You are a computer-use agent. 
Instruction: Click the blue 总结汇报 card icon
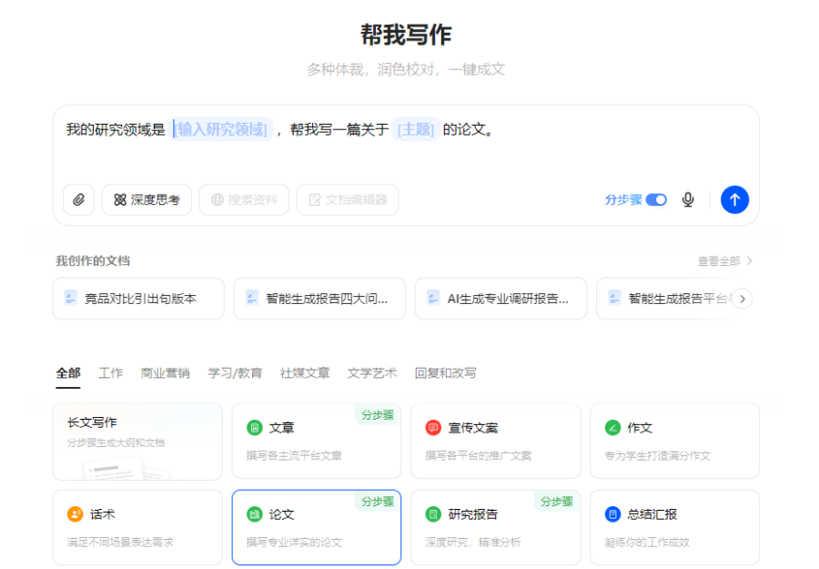[612, 514]
